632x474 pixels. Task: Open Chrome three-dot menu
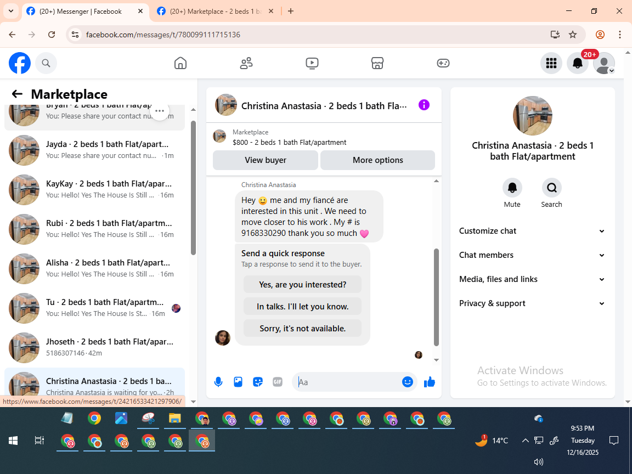click(x=620, y=35)
